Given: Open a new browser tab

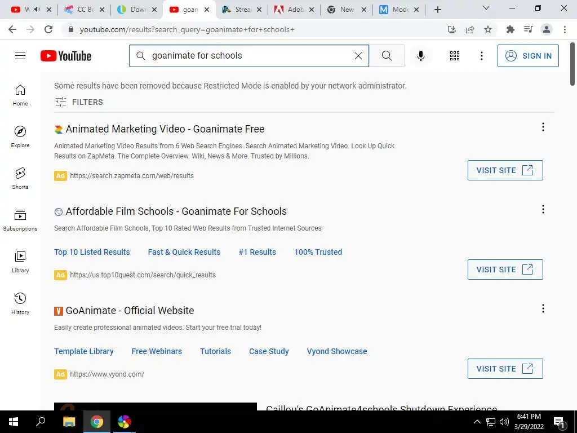Looking at the screenshot, I should [437, 10].
